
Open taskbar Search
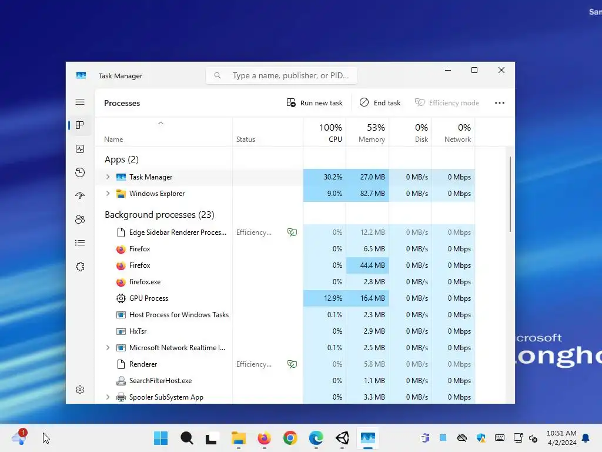tap(186, 438)
